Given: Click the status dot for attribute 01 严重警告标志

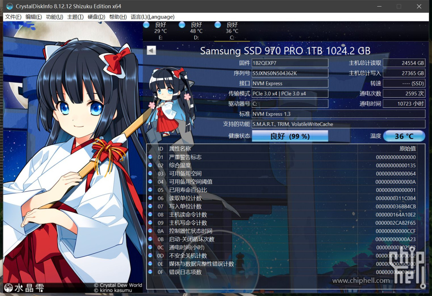Looking at the screenshot, I should coord(150,157).
